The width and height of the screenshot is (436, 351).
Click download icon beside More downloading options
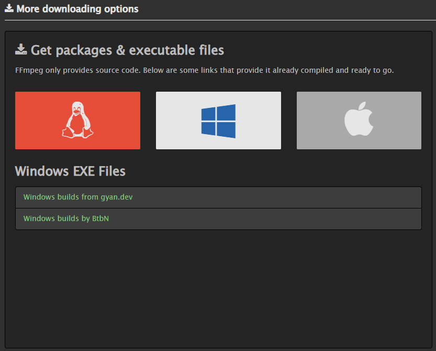point(9,8)
